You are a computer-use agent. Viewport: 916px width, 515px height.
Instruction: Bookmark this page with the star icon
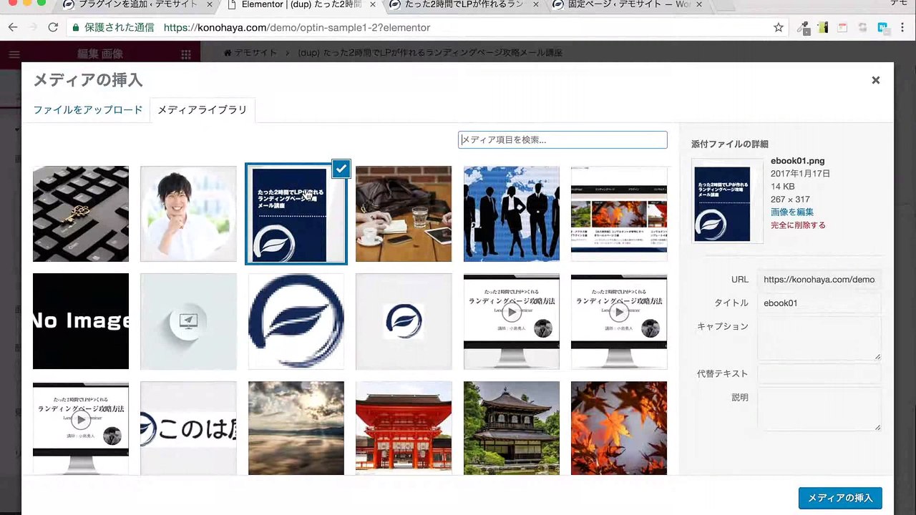(779, 28)
